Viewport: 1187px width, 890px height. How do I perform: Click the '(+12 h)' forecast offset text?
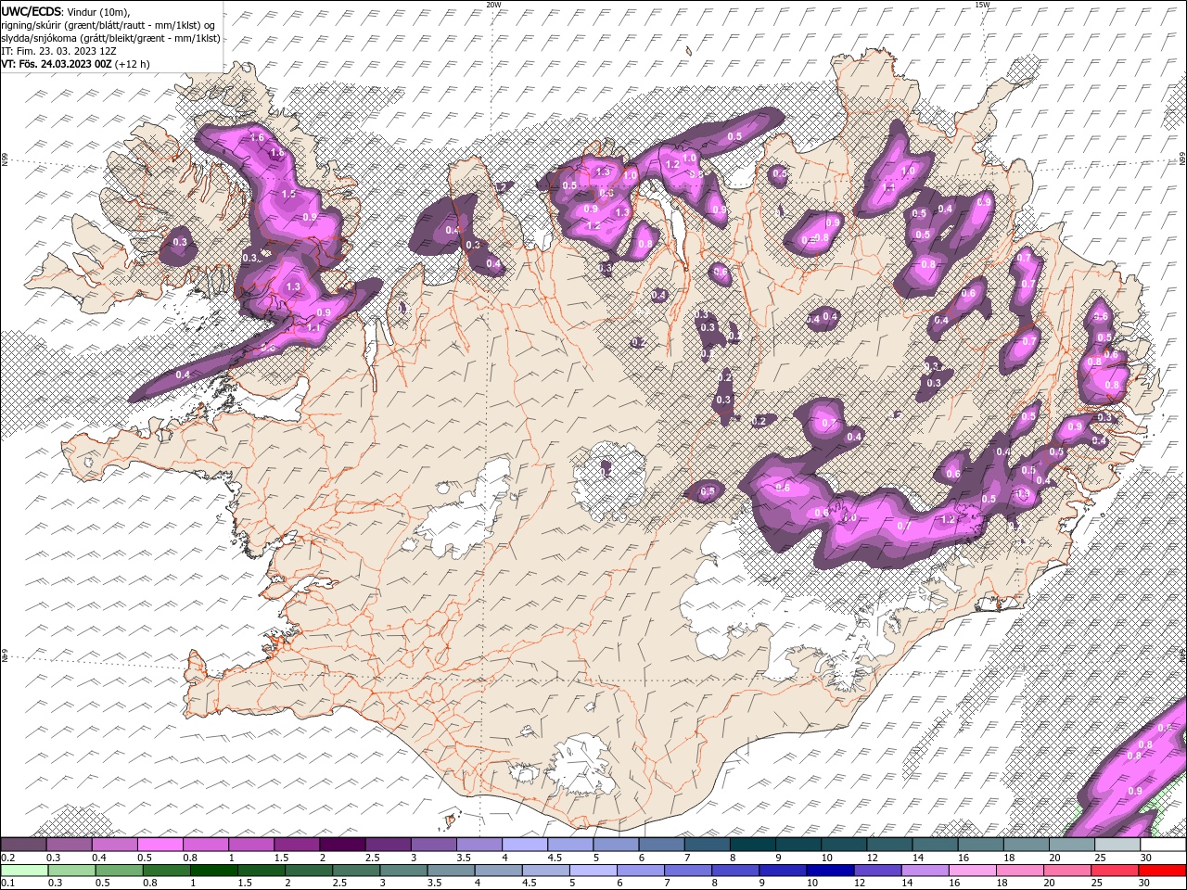tap(133, 64)
